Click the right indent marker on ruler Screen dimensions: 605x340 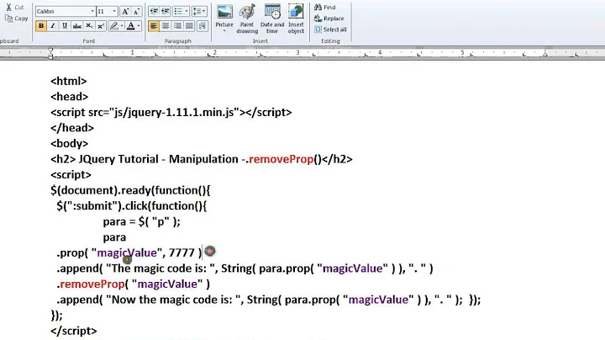point(544,54)
